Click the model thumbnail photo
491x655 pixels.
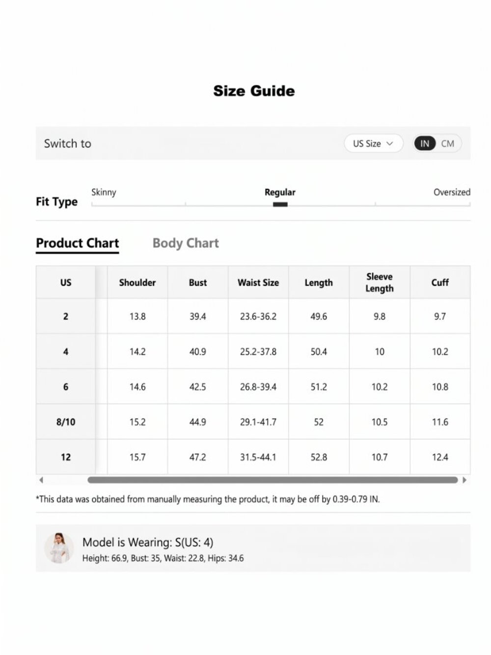(x=59, y=548)
